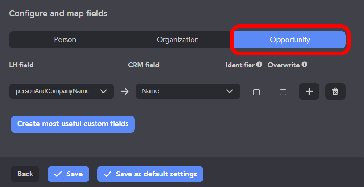Click the chevron on the Name dropdown
Image resolution: width=364 pixels, height=187 pixels.
[230, 91]
